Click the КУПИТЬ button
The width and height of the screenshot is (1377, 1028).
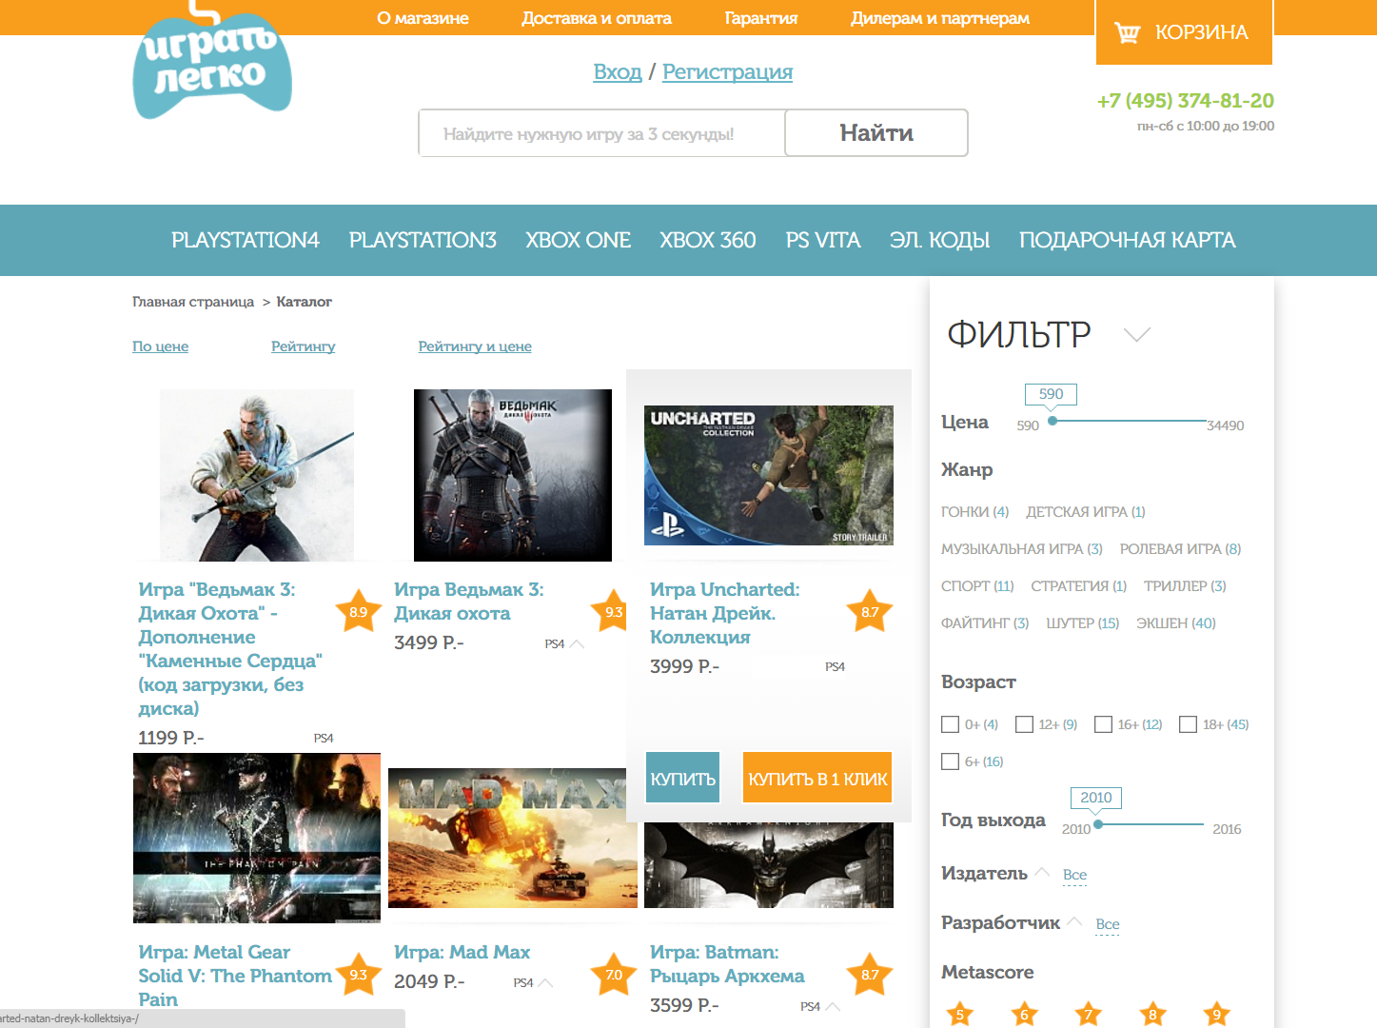coord(682,778)
